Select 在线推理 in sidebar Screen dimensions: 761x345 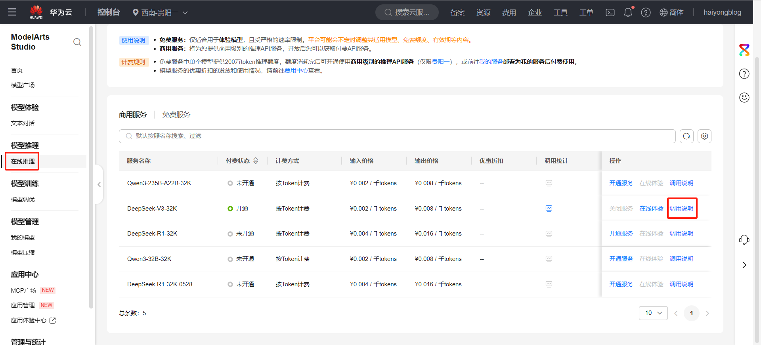pos(23,161)
